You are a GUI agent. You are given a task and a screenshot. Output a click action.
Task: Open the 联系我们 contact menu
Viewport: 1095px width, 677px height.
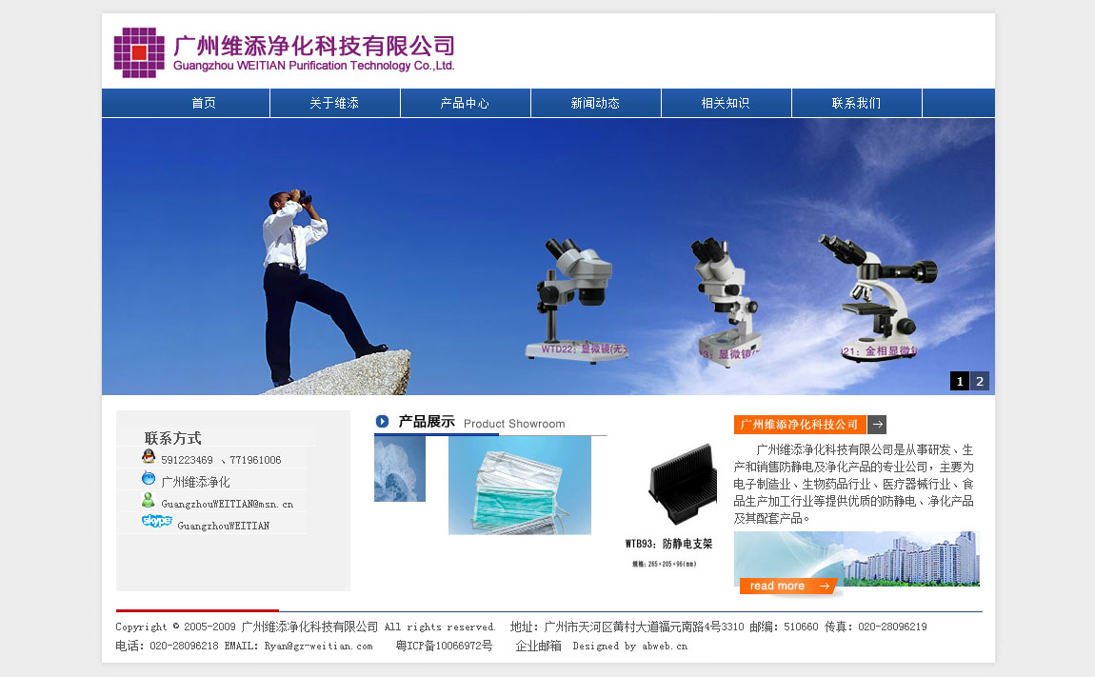click(857, 104)
